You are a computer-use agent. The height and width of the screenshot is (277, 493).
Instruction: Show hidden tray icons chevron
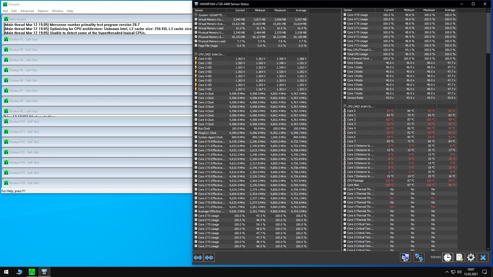click(x=446, y=272)
